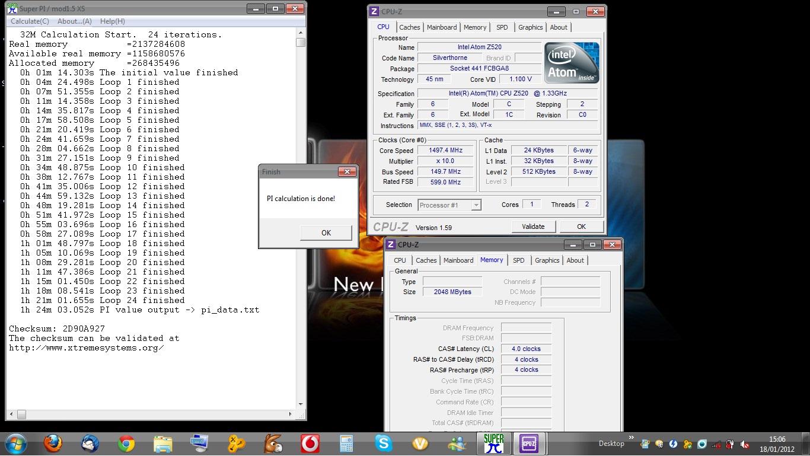Open the red Vodafone app in taskbar
Image resolution: width=810 pixels, height=456 pixels.
pos(310,444)
